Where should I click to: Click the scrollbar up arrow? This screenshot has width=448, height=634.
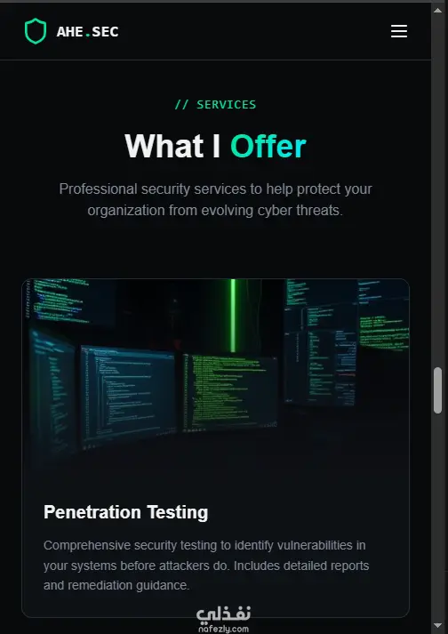coord(437,10)
